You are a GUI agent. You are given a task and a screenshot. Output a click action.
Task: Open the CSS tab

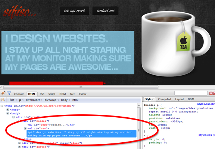click(42, 94)
